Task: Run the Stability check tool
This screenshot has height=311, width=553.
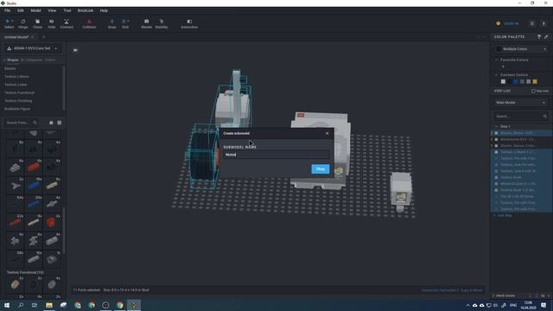Action: [x=162, y=23]
